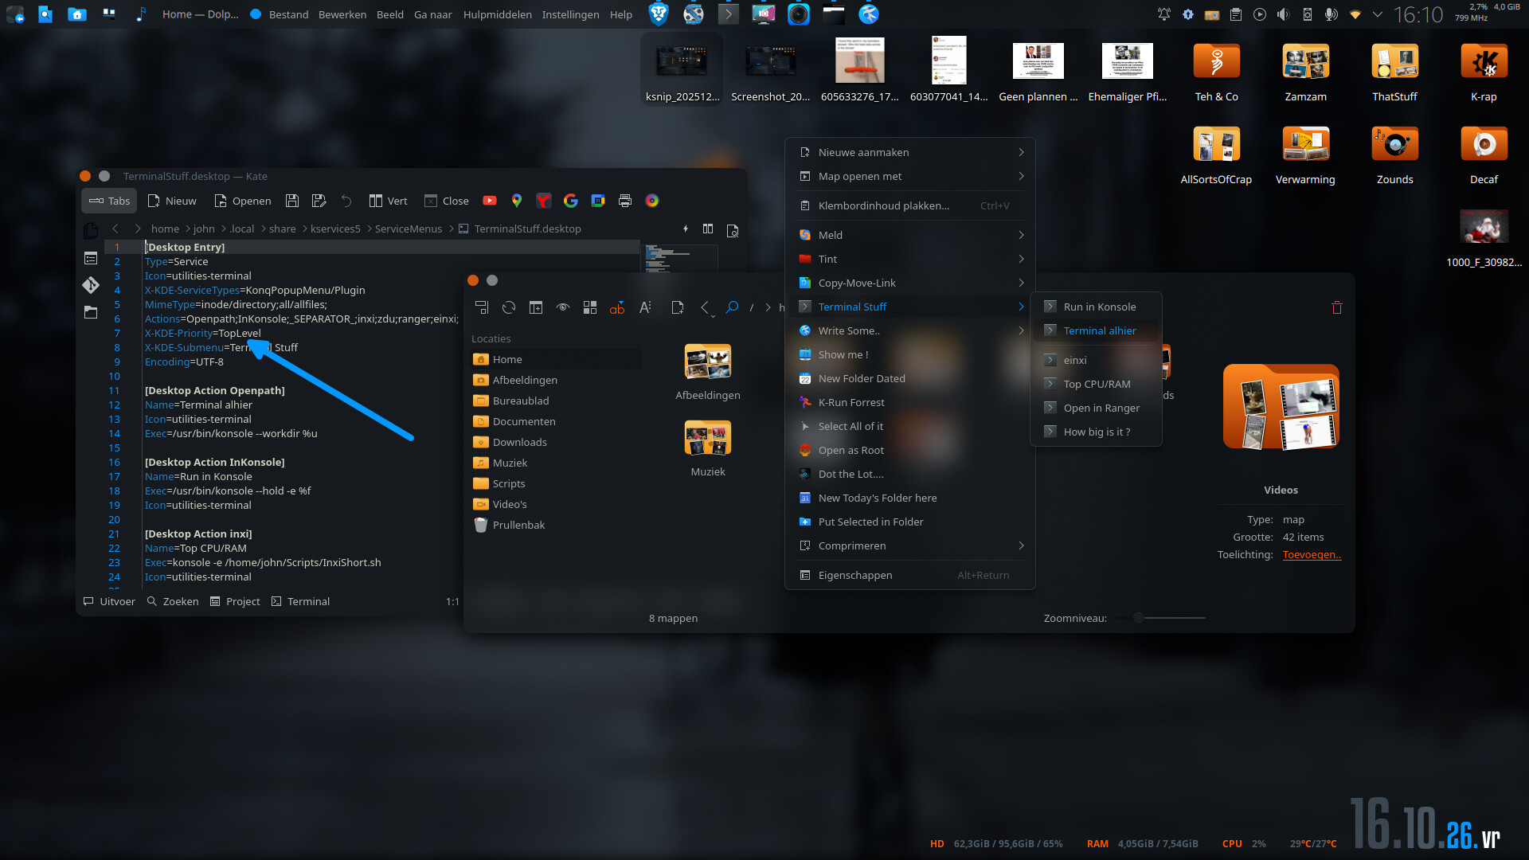
Task: Select 'Open in Ranger' from the submenu
Action: point(1101,408)
